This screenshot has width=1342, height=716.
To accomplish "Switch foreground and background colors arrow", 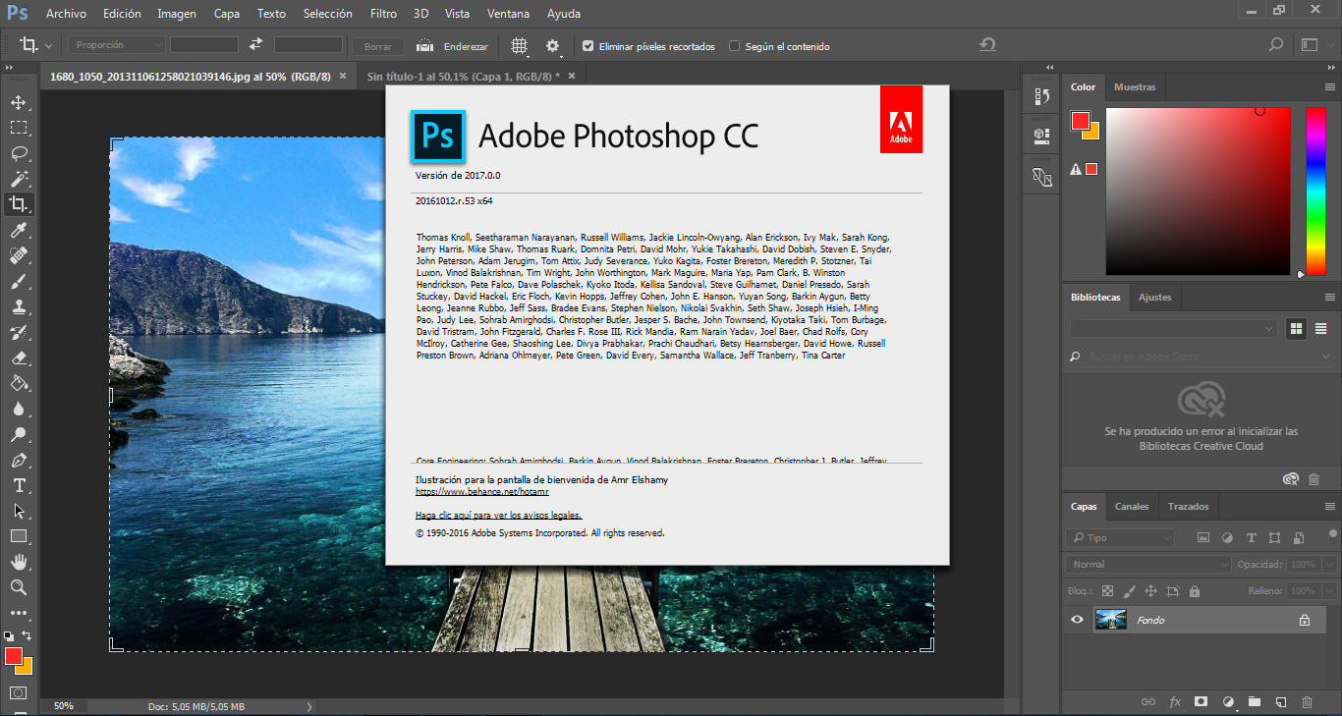I will 27,635.
